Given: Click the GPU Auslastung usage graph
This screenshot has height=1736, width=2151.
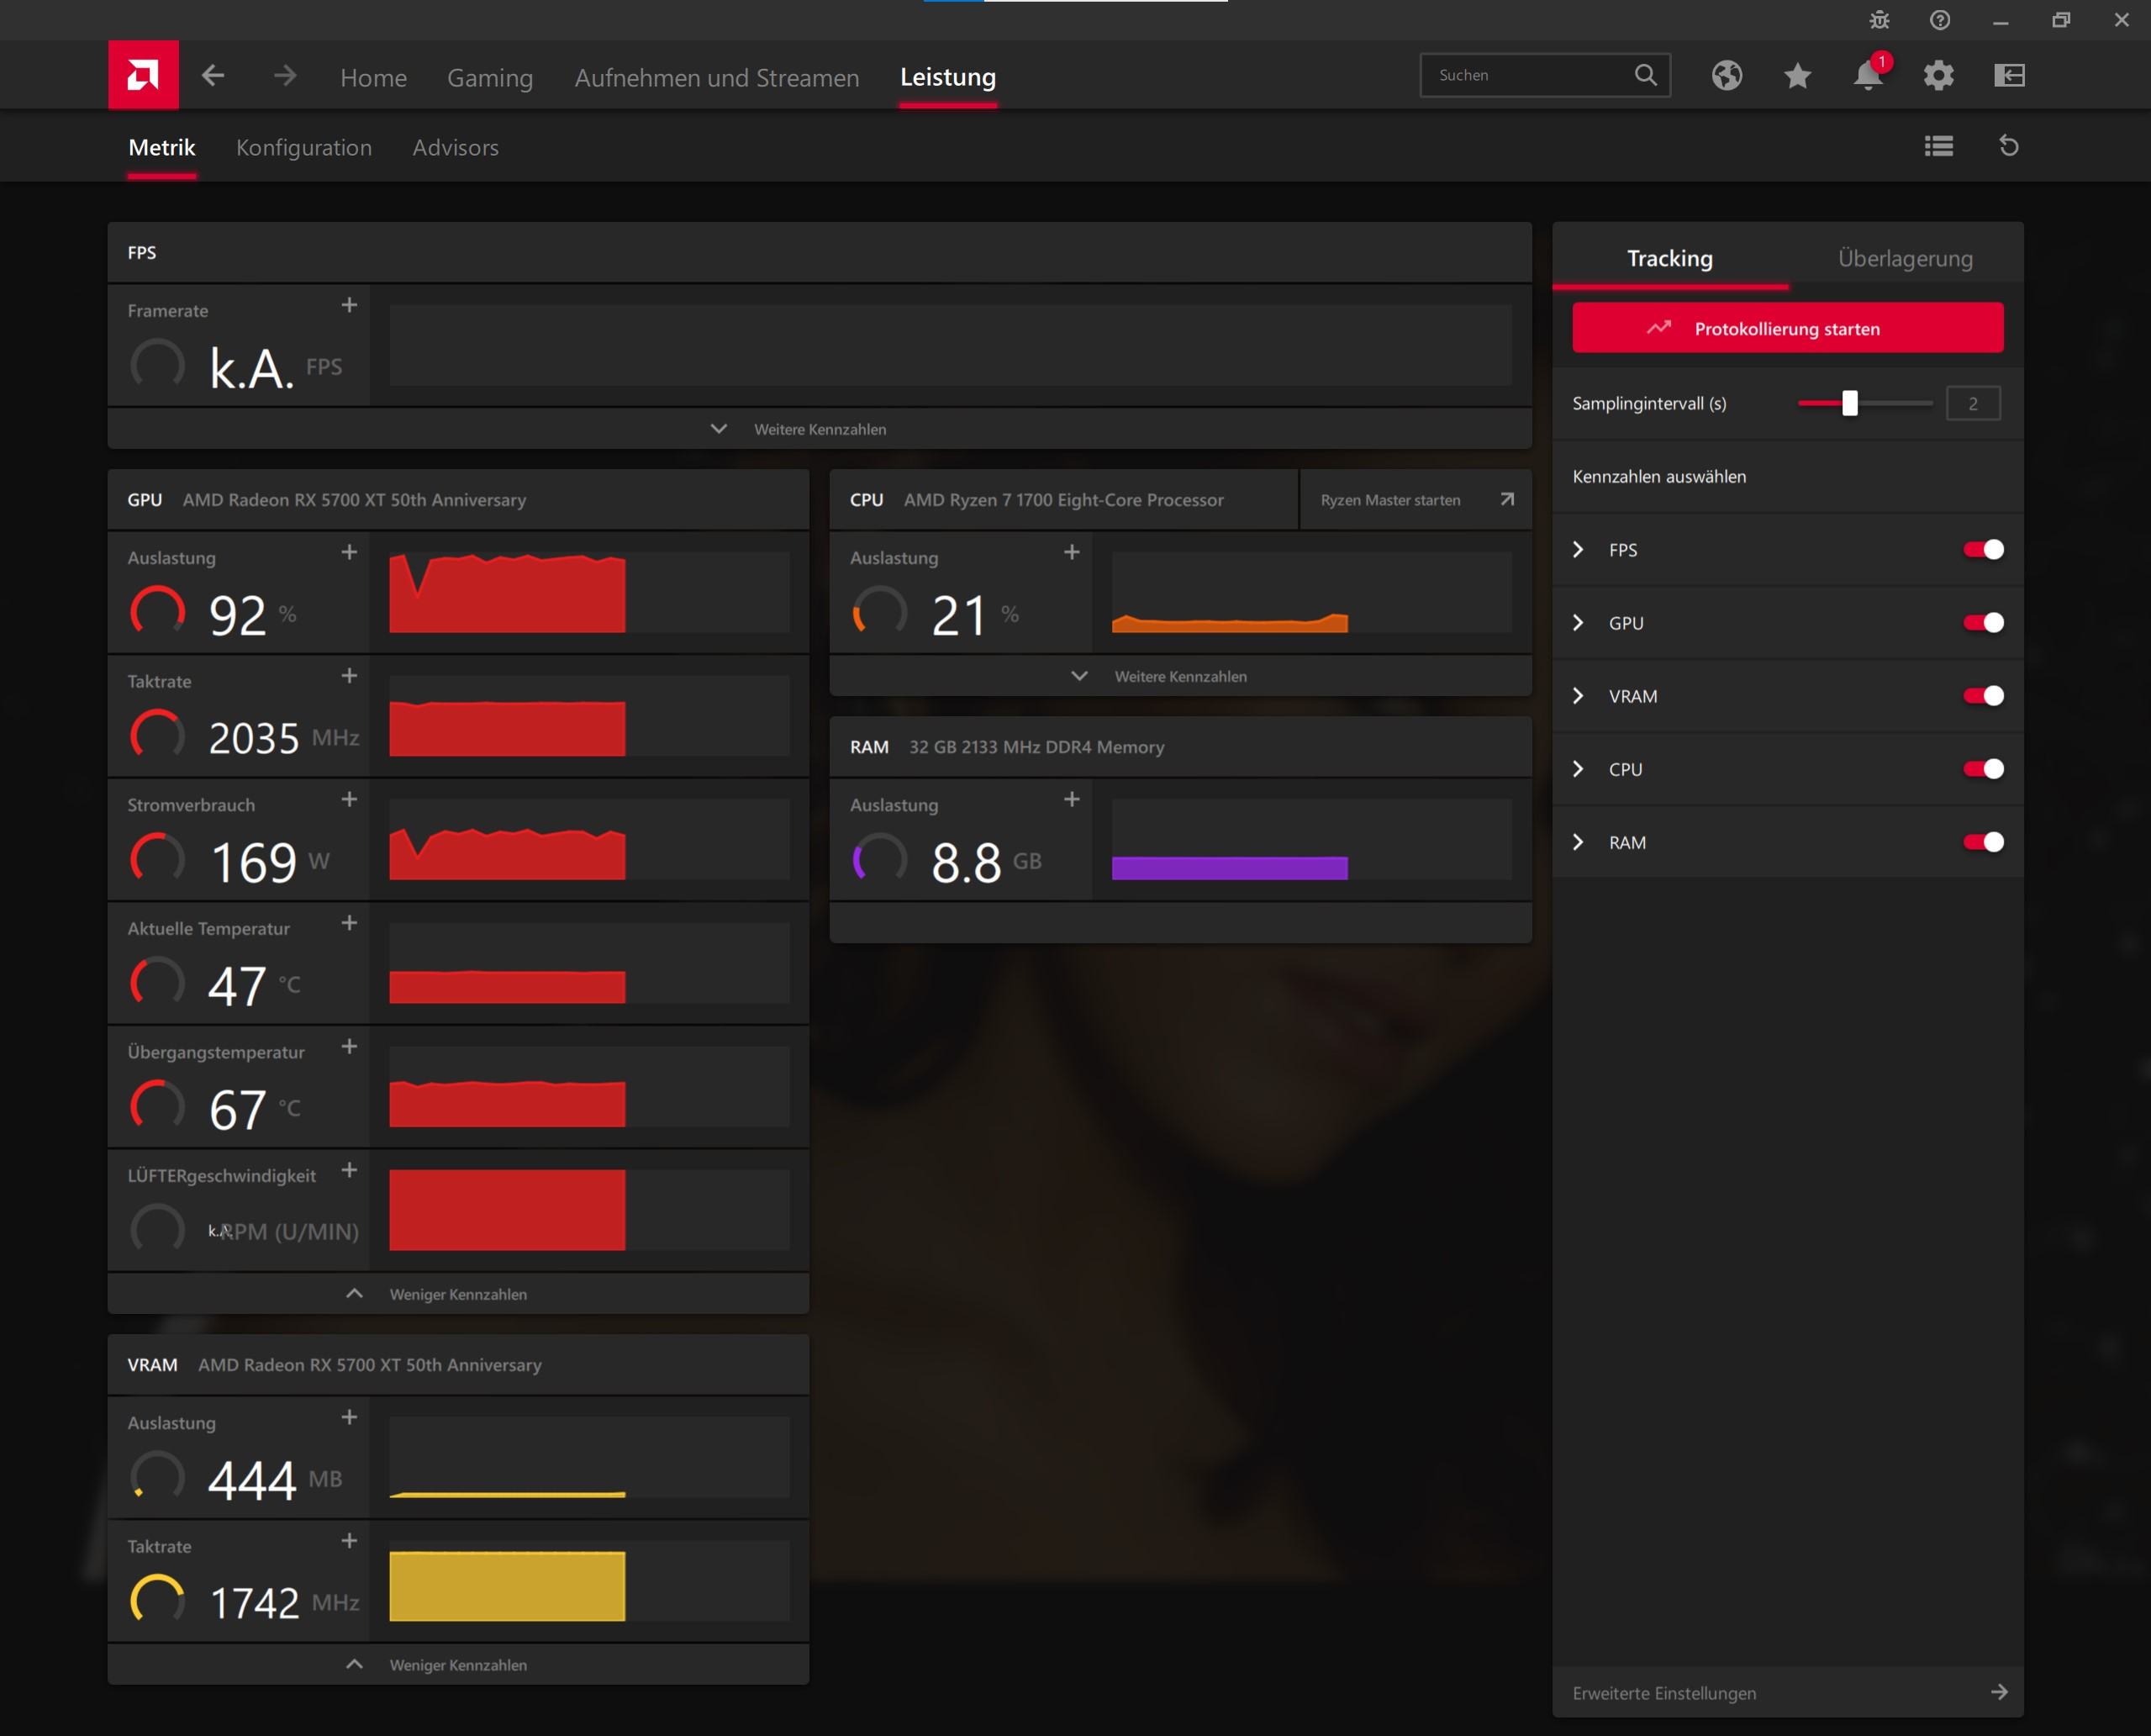Looking at the screenshot, I should pyautogui.click(x=589, y=592).
